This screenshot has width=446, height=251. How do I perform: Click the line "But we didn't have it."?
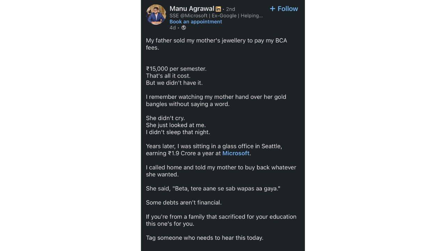(x=174, y=83)
